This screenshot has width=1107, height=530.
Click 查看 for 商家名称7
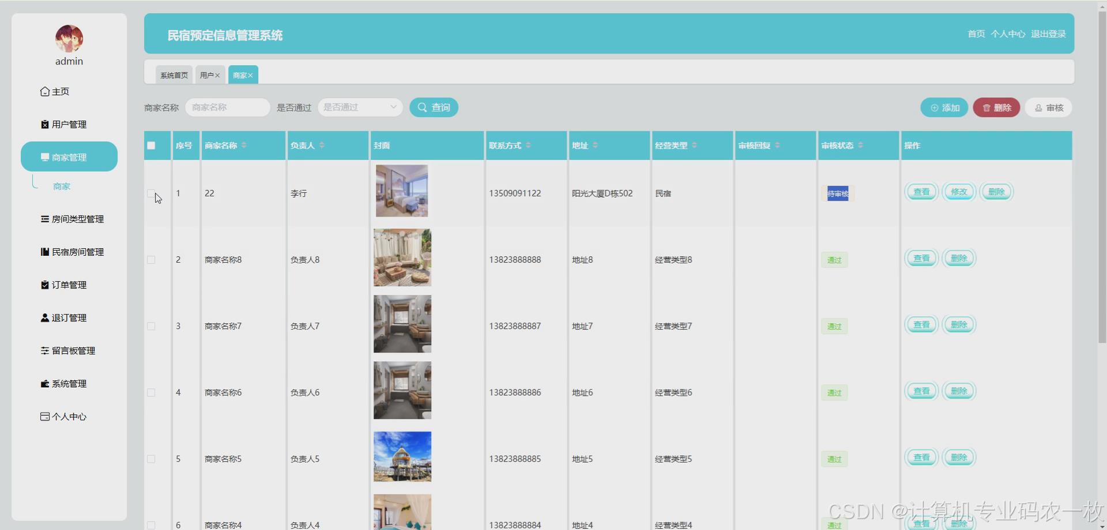point(921,324)
